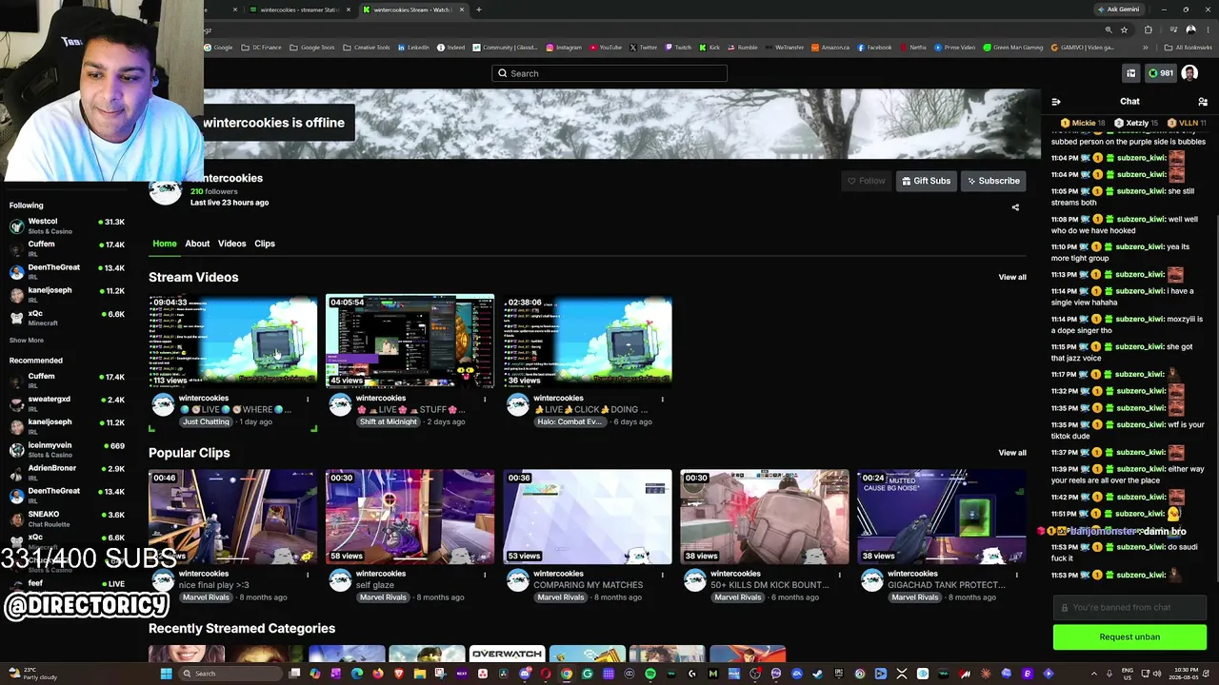
Task: Play the 'GIGACHAD TANK PROTECT' clip thumbnail
Action: click(941, 517)
